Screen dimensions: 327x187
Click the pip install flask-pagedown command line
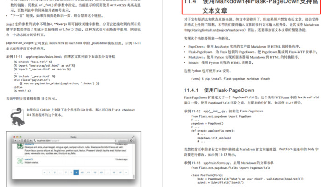point(230,79)
